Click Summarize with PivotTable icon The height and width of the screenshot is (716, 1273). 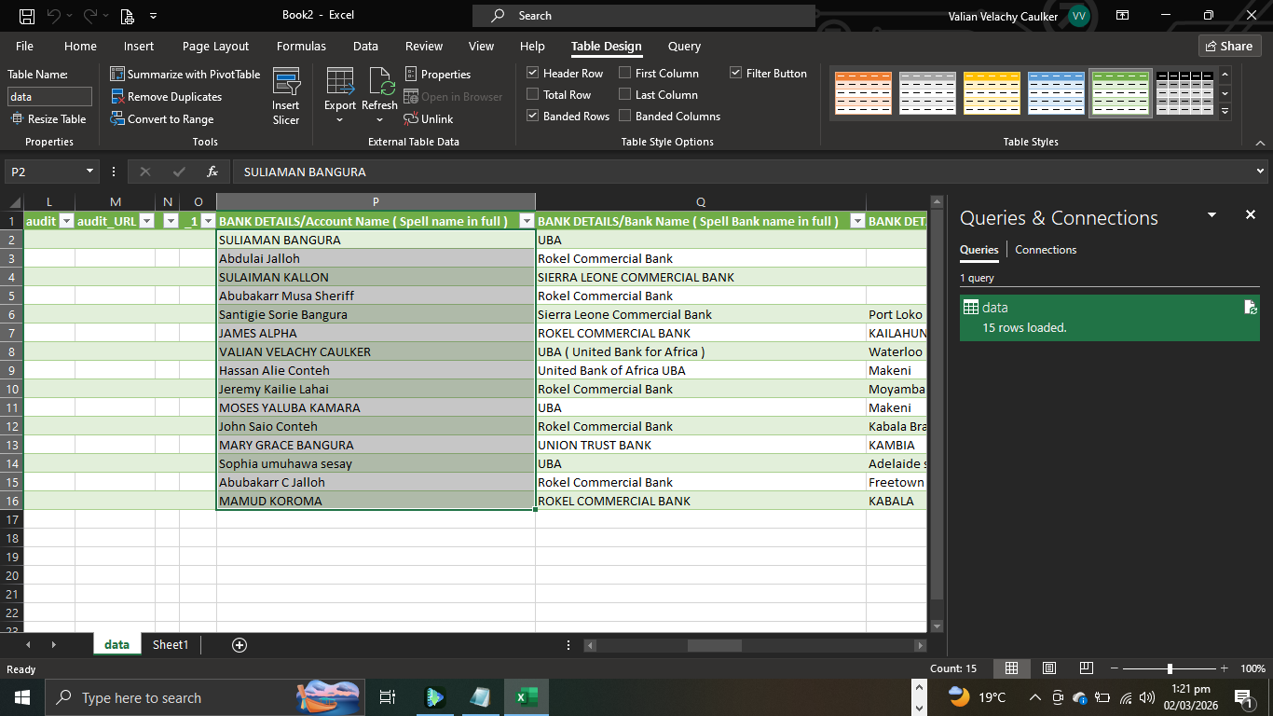click(x=117, y=75)
